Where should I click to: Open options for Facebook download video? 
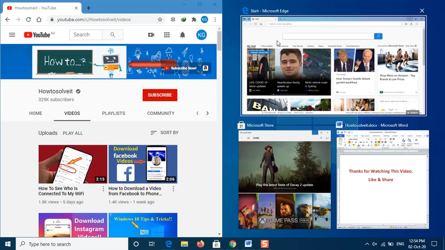pyautogui.click(x=173, y=189)
